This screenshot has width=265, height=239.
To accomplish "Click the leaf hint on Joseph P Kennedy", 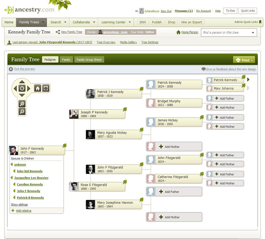I will pyautogui.click(x=125, y=110).
